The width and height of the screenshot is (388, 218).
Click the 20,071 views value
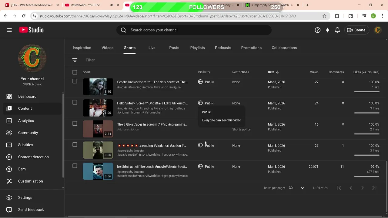point(313,167)
